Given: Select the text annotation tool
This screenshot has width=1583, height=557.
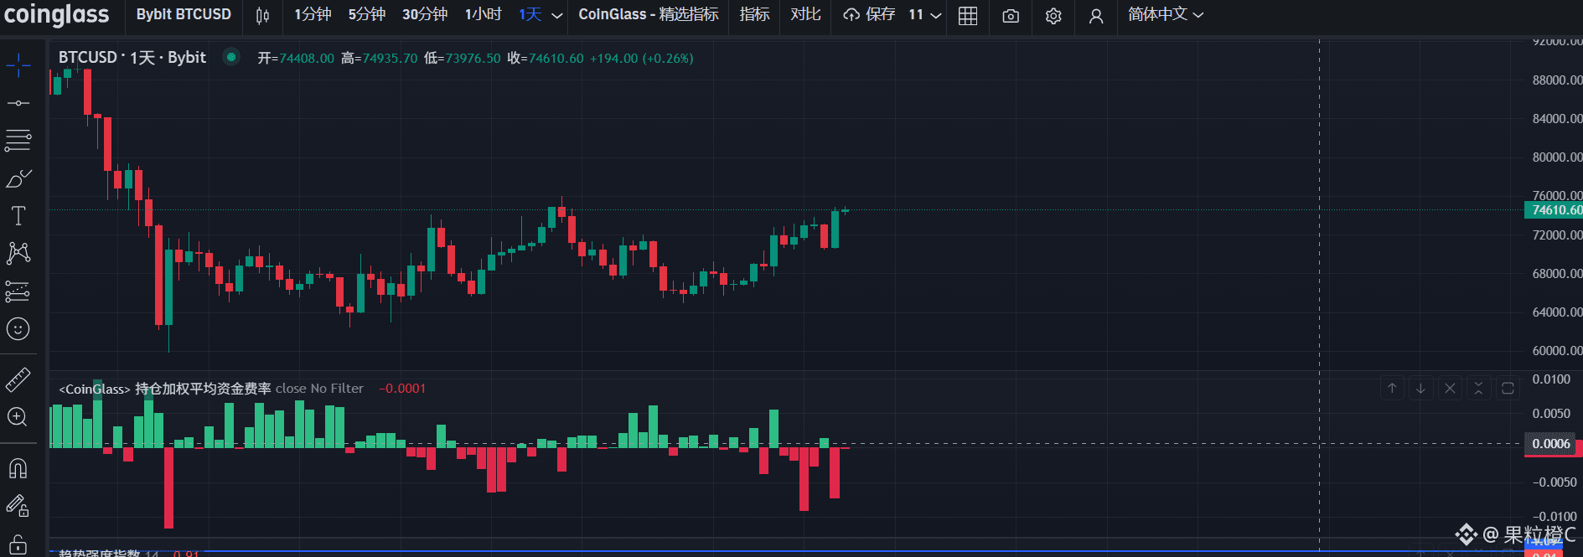Looking at the screenshot, I should point(18,216).
